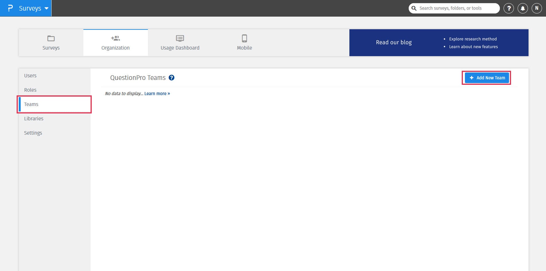Click the Add New Team button
This screenshot has width=546, height=271.
click(x=486, y=78)
